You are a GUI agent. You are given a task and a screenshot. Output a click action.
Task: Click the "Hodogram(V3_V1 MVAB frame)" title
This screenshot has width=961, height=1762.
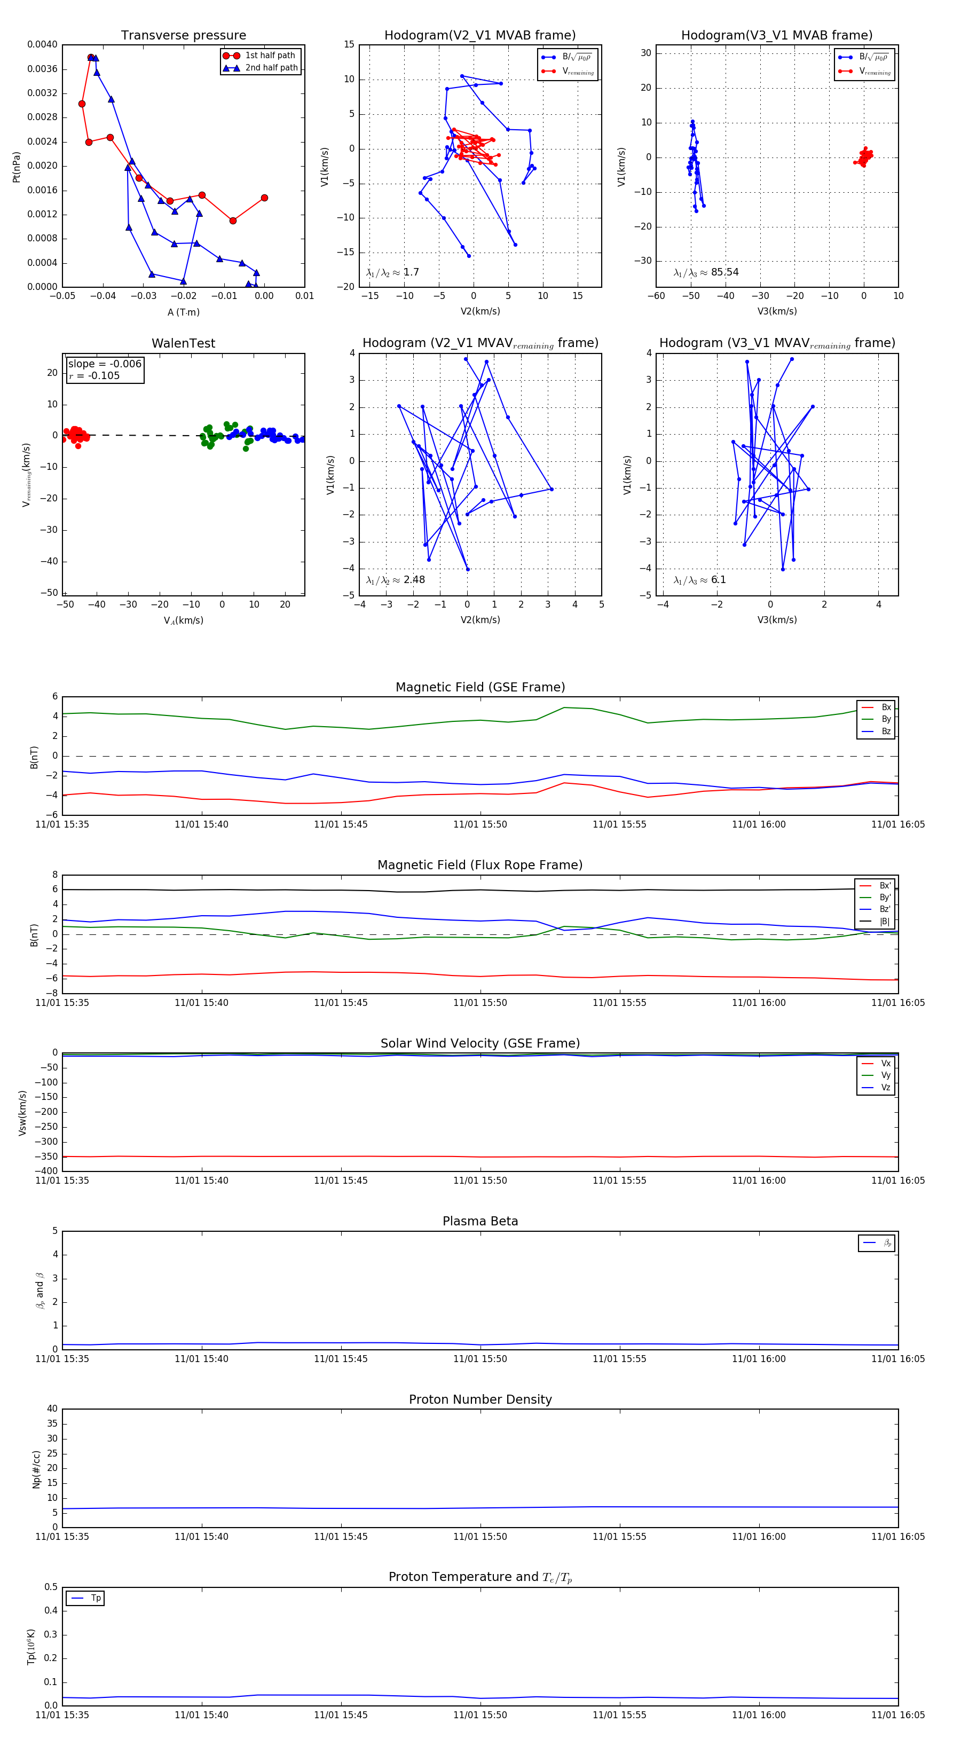[777, 36]
